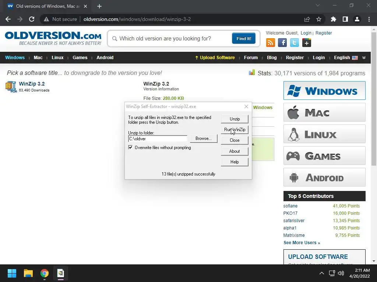
Task: Open Chrome profile icon
Action: [x=357, y=19]
